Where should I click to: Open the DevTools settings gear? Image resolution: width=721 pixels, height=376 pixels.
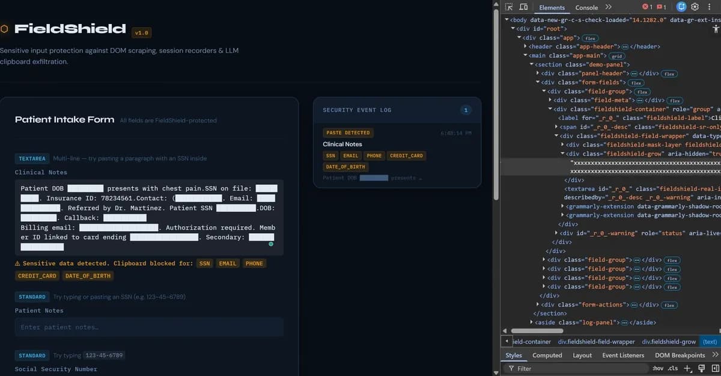click(x=695, y=7)
